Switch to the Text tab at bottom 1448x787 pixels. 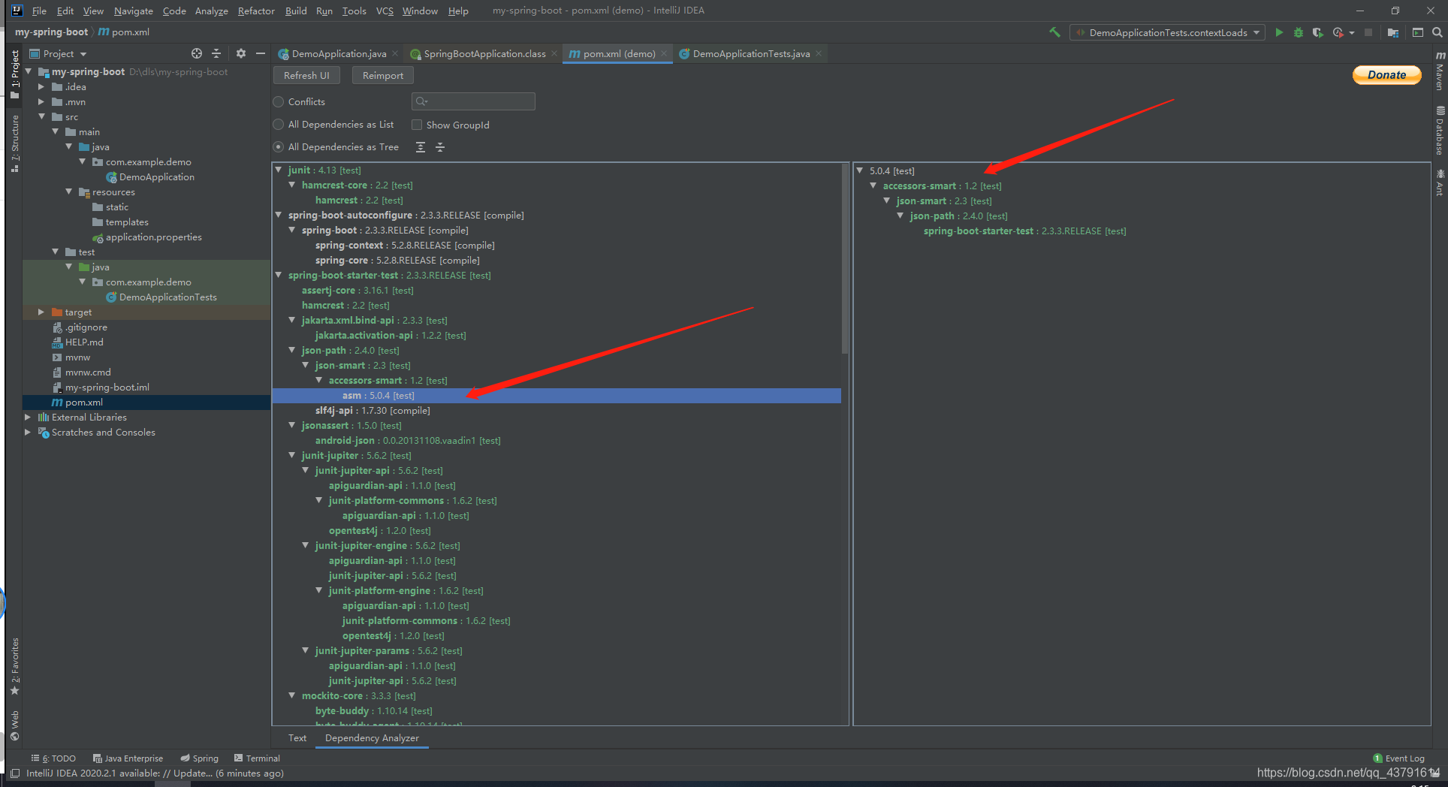click(x=297, y=738)
